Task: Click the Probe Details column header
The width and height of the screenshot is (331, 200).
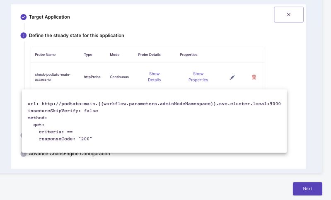Action: tap(149, 55)
